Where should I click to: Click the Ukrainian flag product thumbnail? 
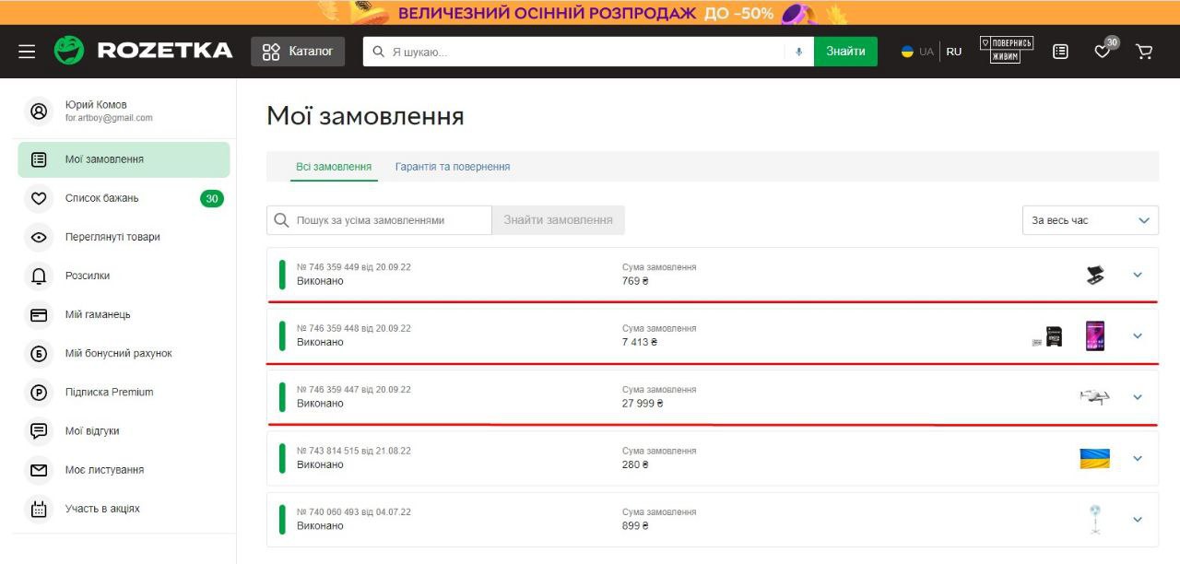[x=1094, y=458]
